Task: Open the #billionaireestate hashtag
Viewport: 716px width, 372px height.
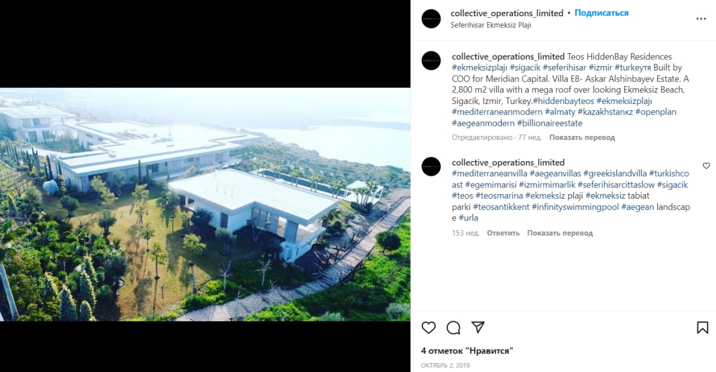Action: 549,123
